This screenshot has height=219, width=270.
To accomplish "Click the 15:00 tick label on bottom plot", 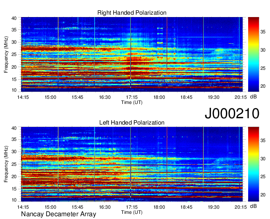I will [50, 207].
